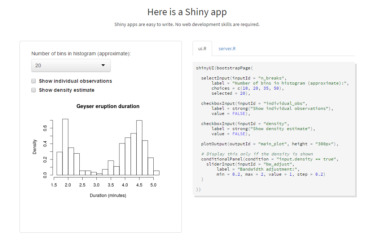Click the "Density" y-axis label
Screen dimensions: 382x240
(x=35, y=147)
